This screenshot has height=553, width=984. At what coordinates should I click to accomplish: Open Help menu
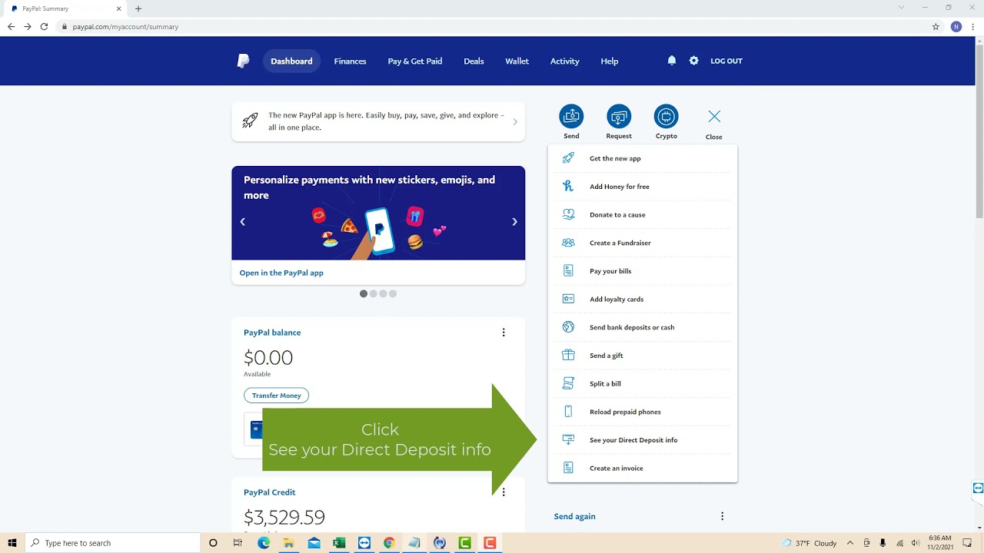610,61
